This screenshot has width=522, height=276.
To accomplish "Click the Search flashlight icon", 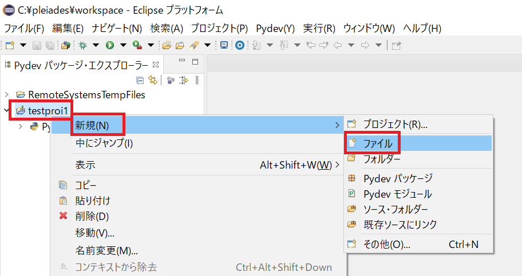I will [x=194, y=45].
